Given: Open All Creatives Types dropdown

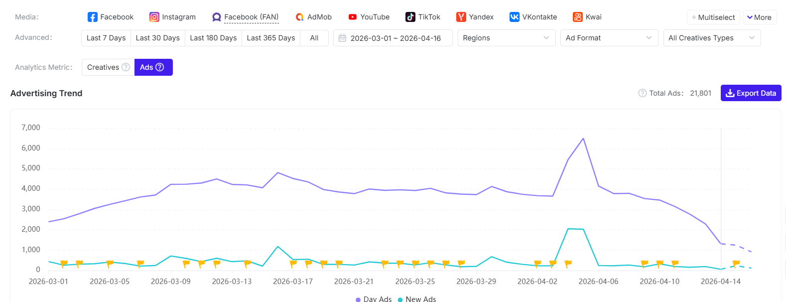Looking at the screenshot, I should tap(711, 38).
